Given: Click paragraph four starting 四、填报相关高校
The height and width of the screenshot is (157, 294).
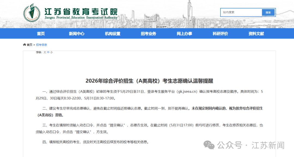Looking at the screenshot, I should (96, 142).
